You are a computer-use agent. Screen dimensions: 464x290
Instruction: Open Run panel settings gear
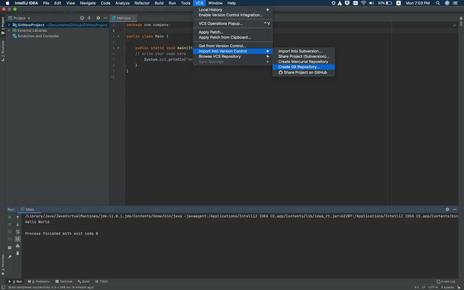tap(447, 209)
